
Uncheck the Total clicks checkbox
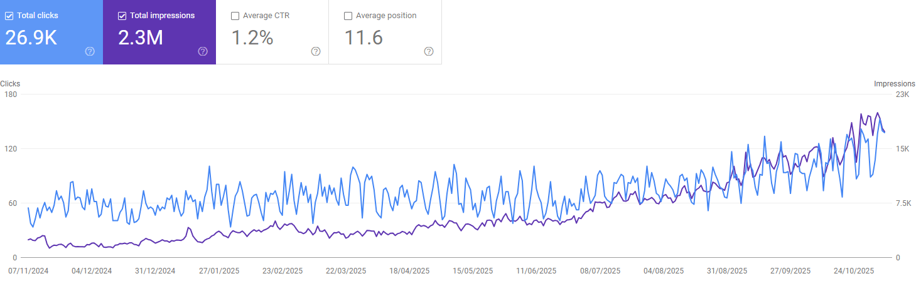9,16
